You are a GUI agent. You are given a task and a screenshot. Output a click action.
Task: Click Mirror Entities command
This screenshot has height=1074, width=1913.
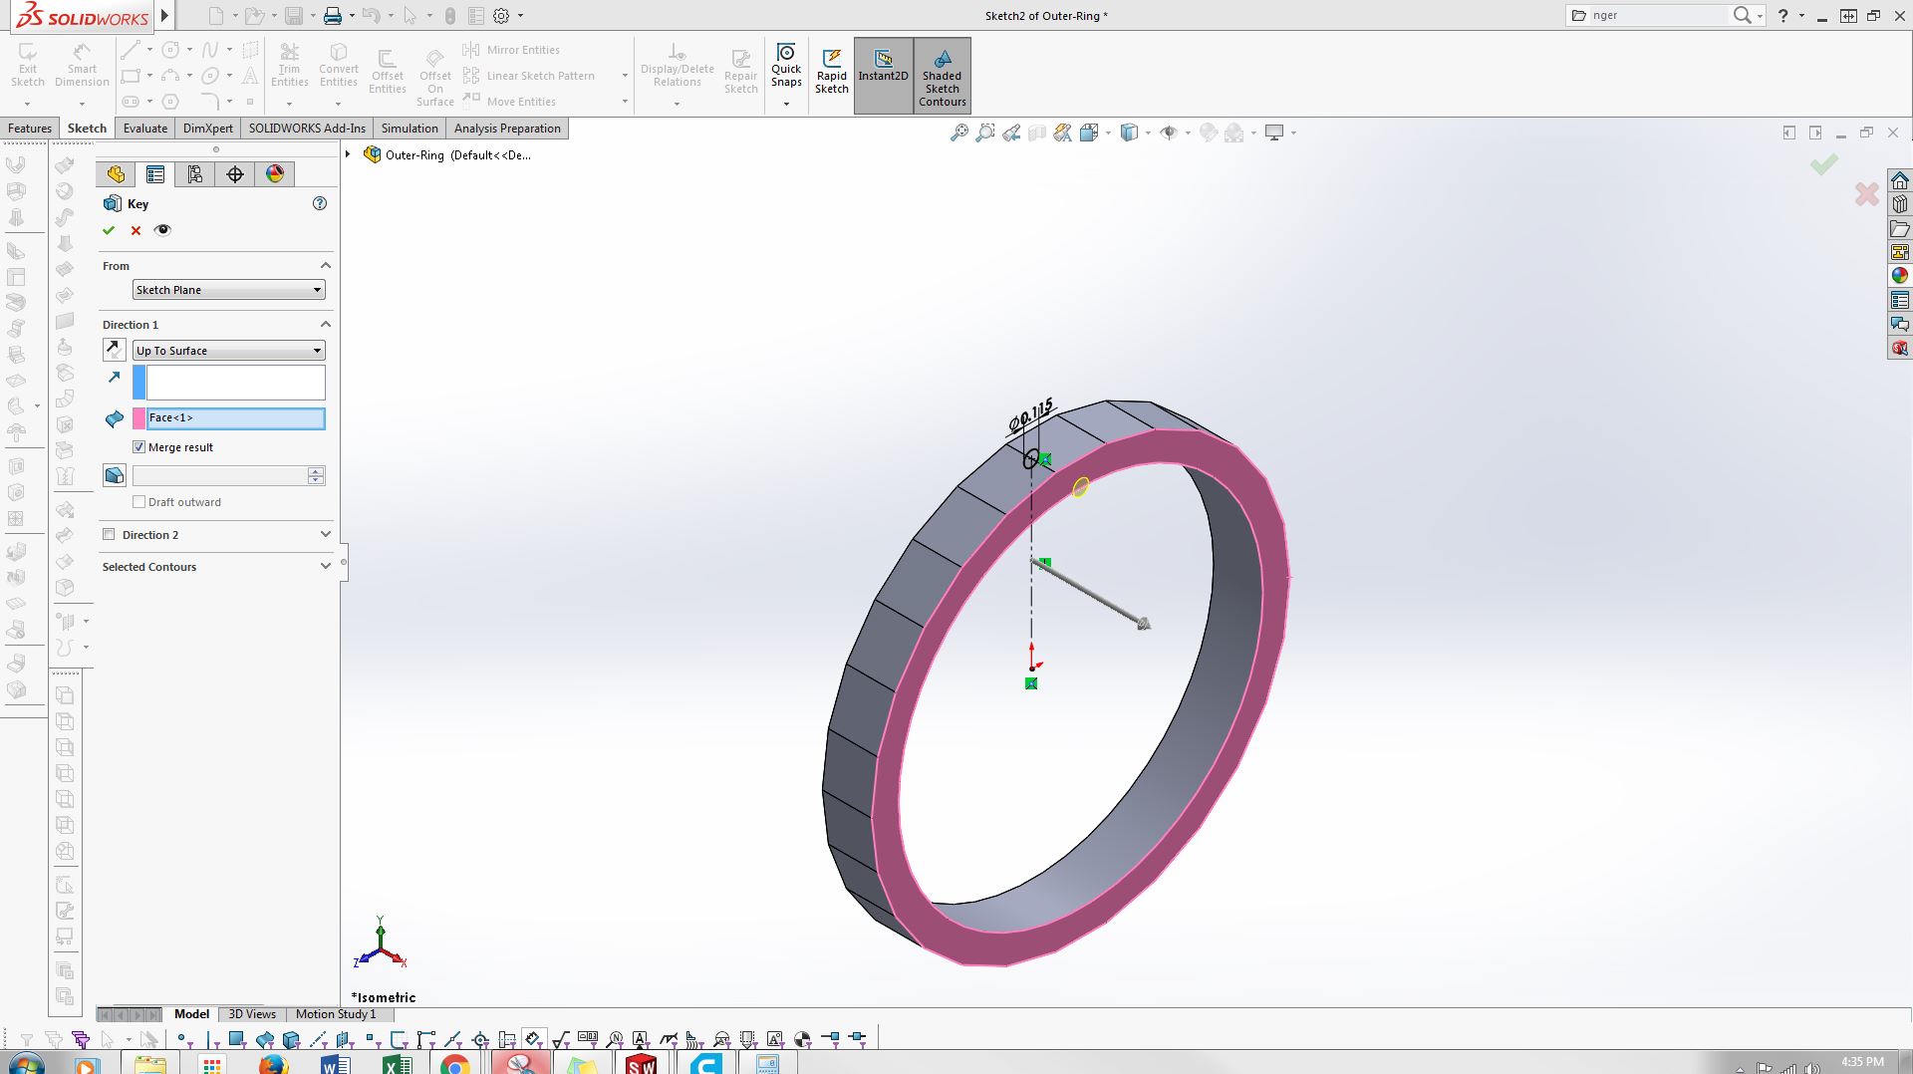point(511,50)
